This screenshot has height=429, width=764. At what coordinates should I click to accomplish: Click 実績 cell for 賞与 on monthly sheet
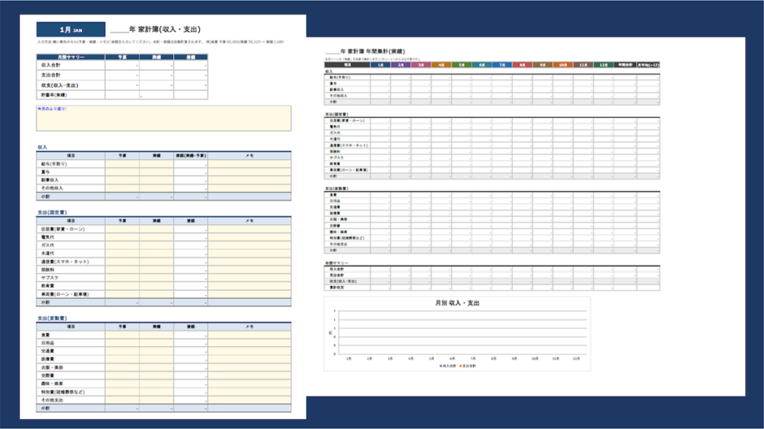click(157, 172)
